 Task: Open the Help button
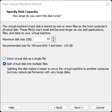coord(12,108)
